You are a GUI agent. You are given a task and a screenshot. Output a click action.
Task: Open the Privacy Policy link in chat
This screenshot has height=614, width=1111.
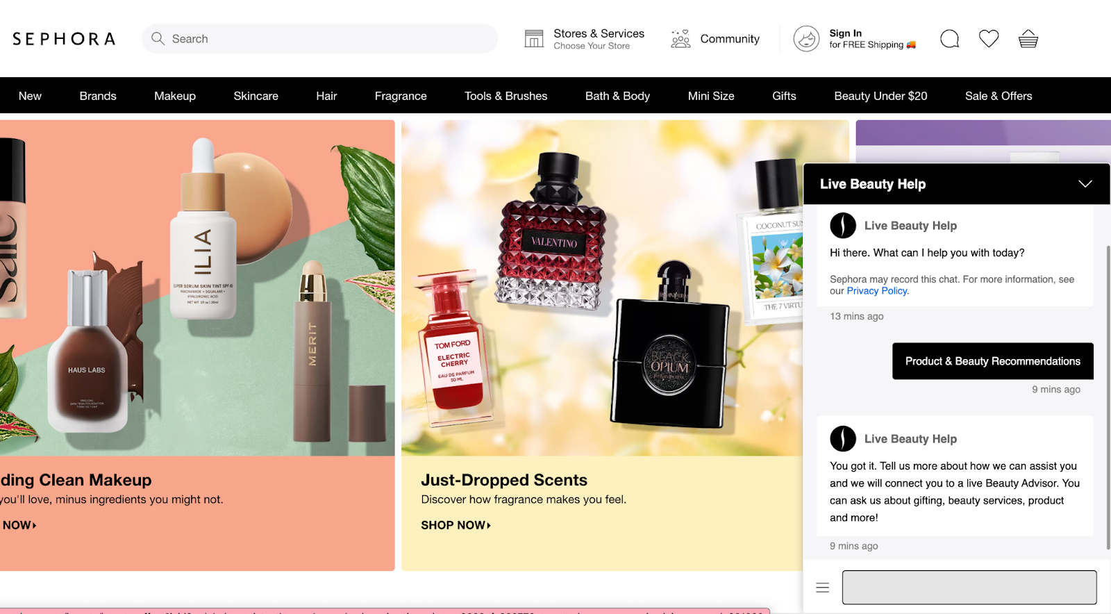(877, 291)
